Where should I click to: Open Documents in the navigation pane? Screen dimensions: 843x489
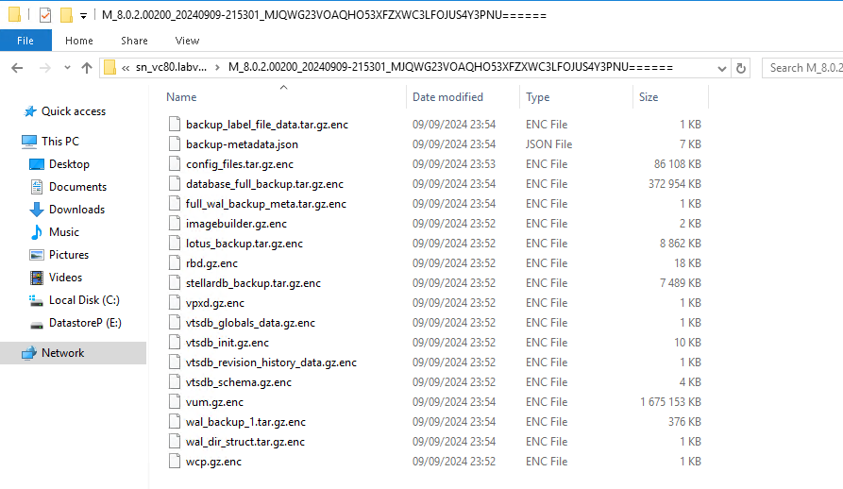pyautogui.click(x=77, y=187)
